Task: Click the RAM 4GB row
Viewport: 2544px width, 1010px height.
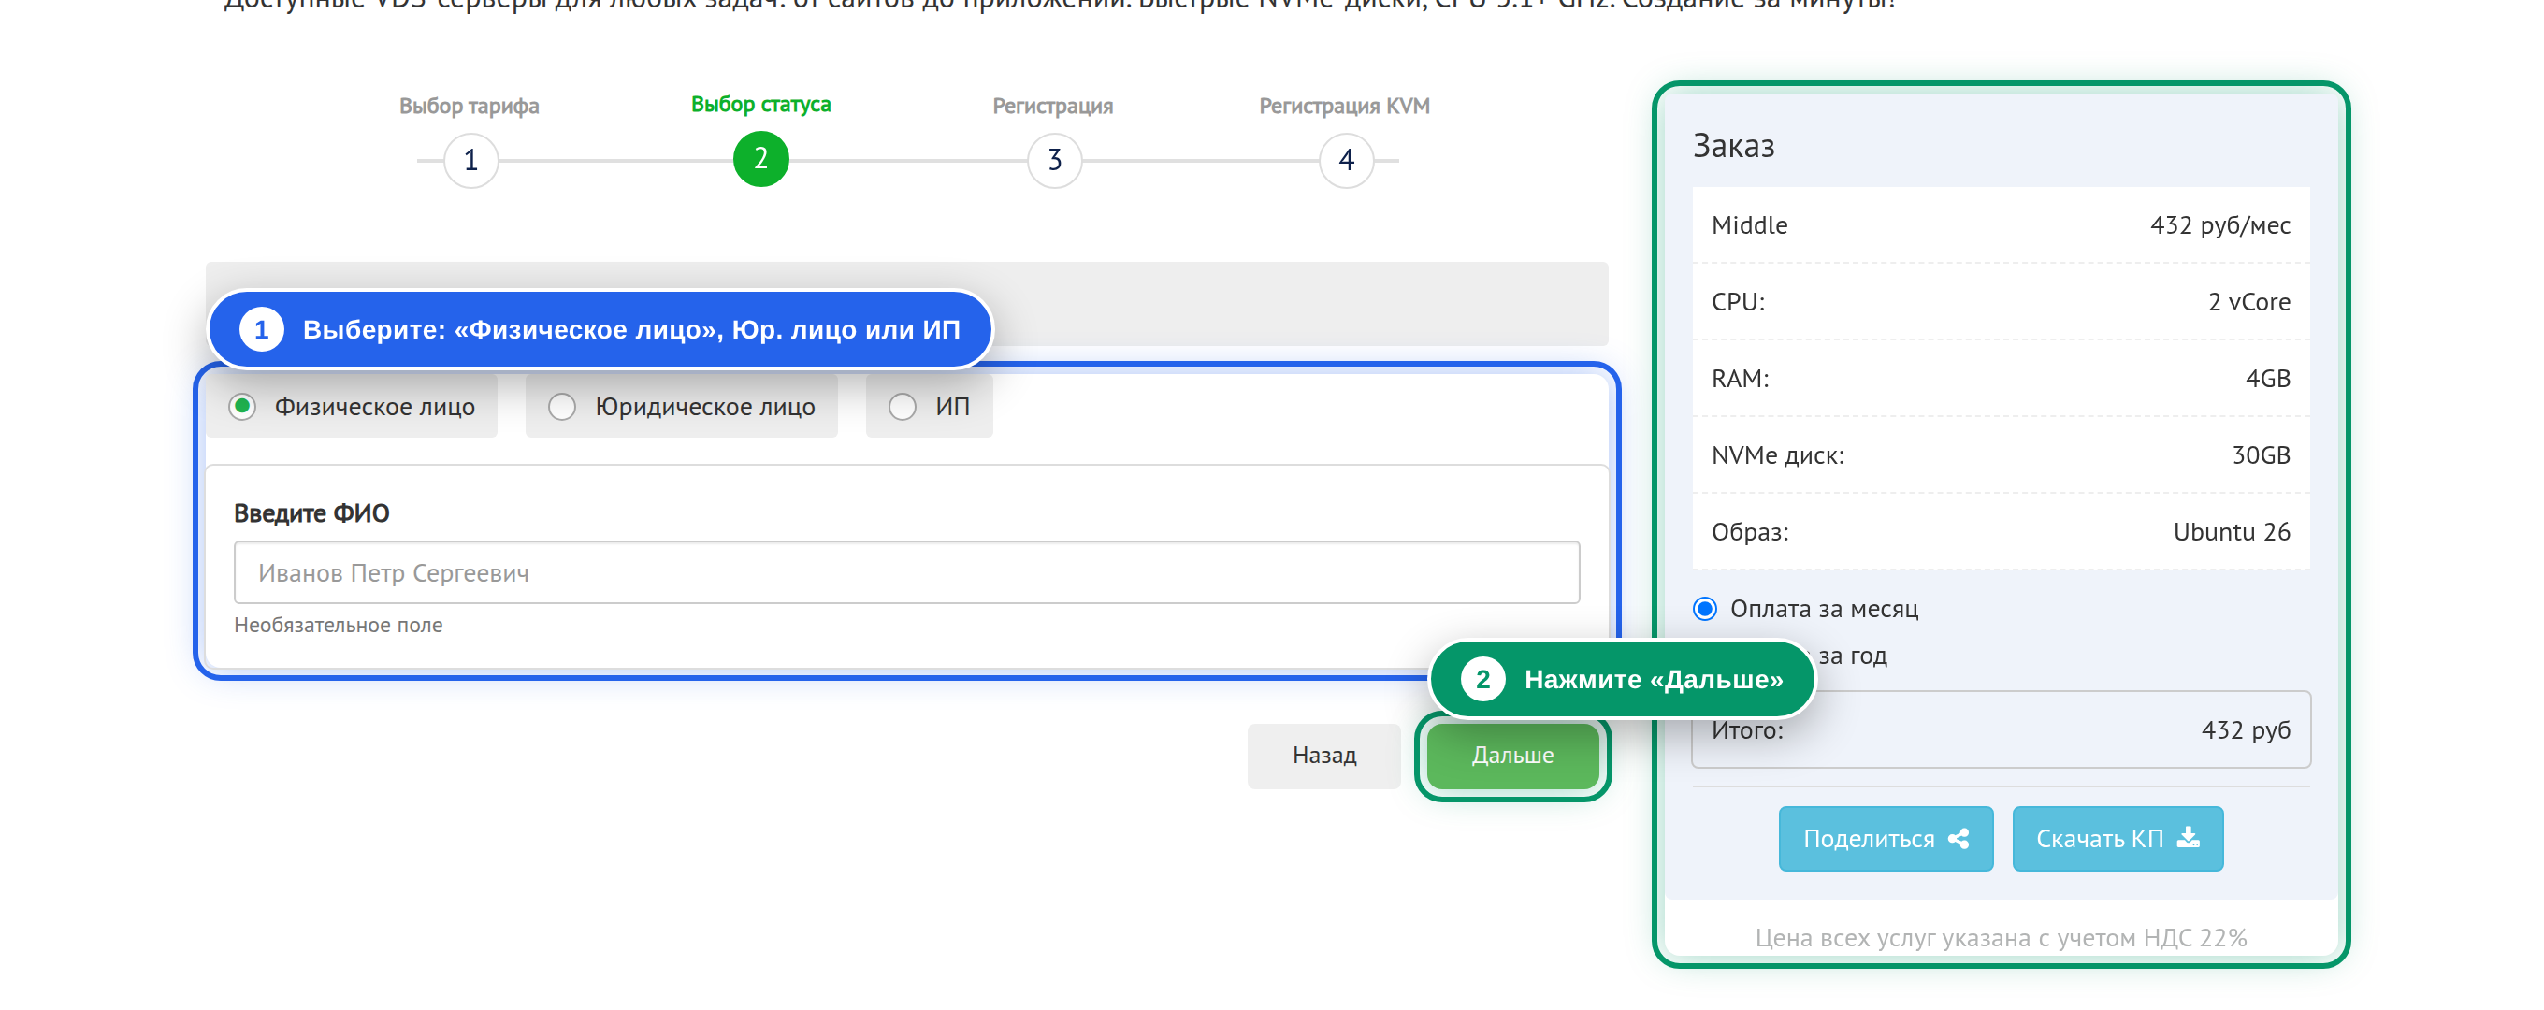Action: pos(2000,378)
